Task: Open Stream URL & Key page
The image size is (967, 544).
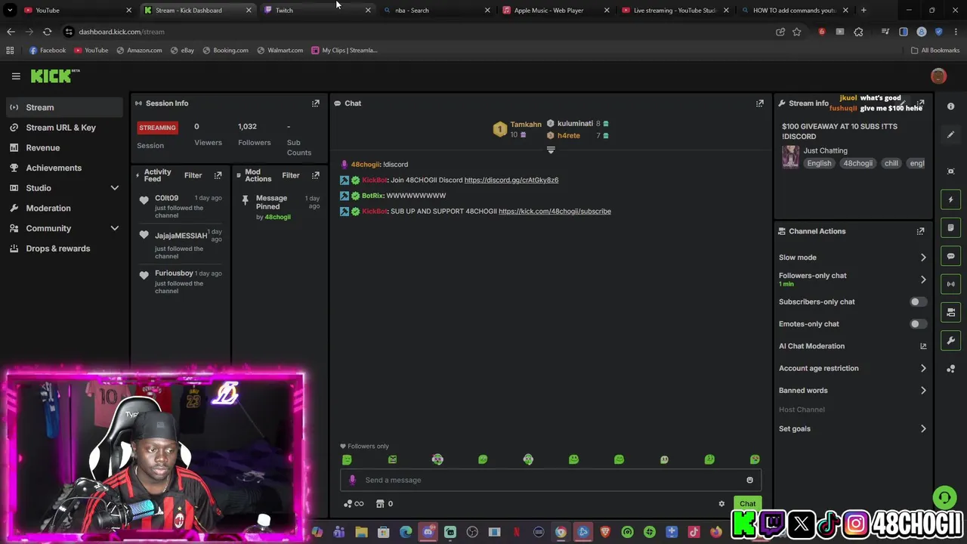Action: (64, 128)
